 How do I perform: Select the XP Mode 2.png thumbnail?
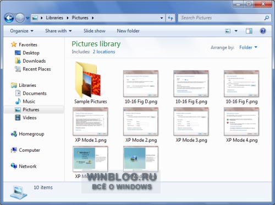coord(141,121)
